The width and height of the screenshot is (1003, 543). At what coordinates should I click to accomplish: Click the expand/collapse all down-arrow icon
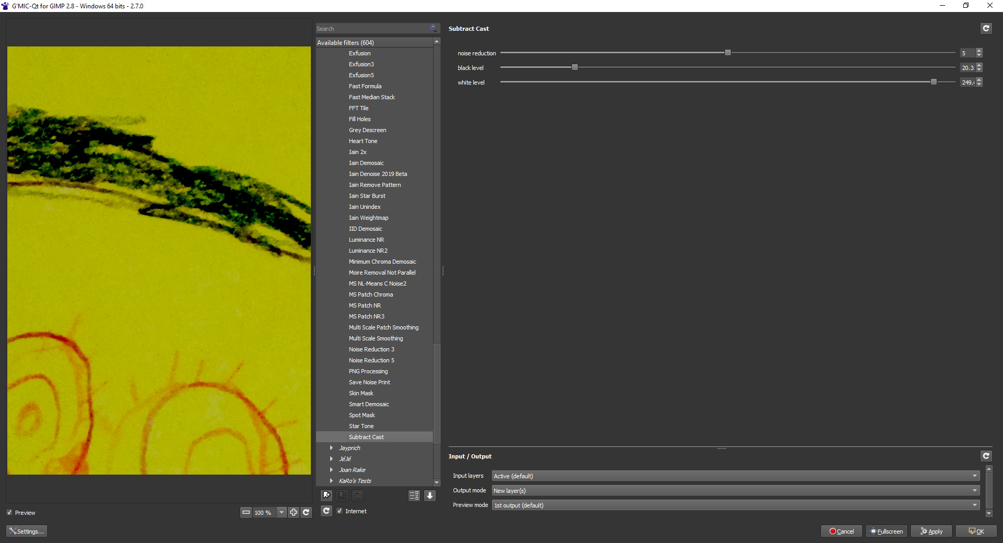click(430, 495)
